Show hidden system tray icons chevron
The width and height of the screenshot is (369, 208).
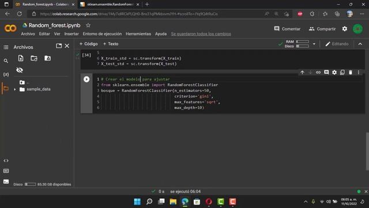(306, 202)
